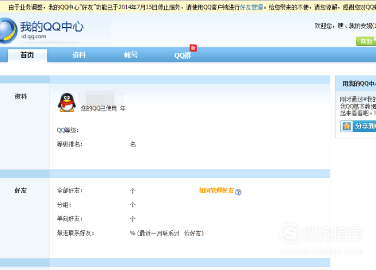
Task: Click the 分组 label
Action: [x=64, y=205]
